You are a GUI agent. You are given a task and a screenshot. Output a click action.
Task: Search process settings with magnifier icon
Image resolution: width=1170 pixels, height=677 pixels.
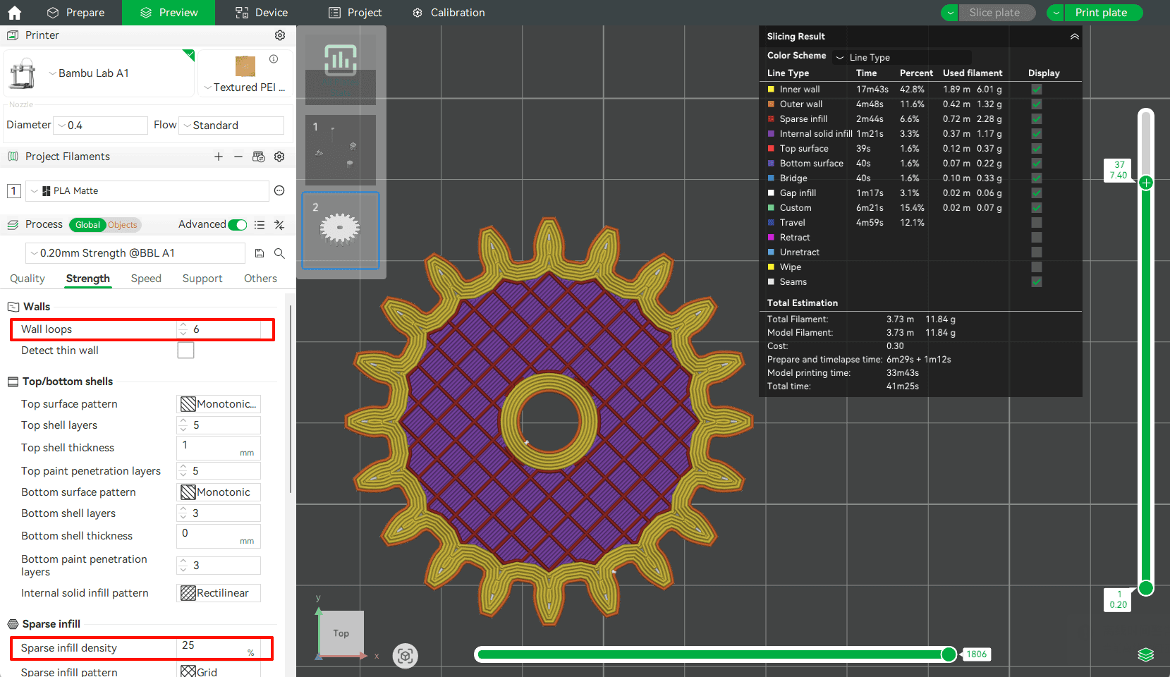(x=279, y=253)
